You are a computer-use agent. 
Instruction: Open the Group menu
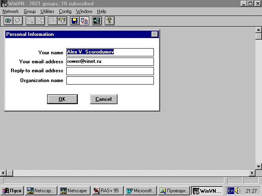[30, 11]
